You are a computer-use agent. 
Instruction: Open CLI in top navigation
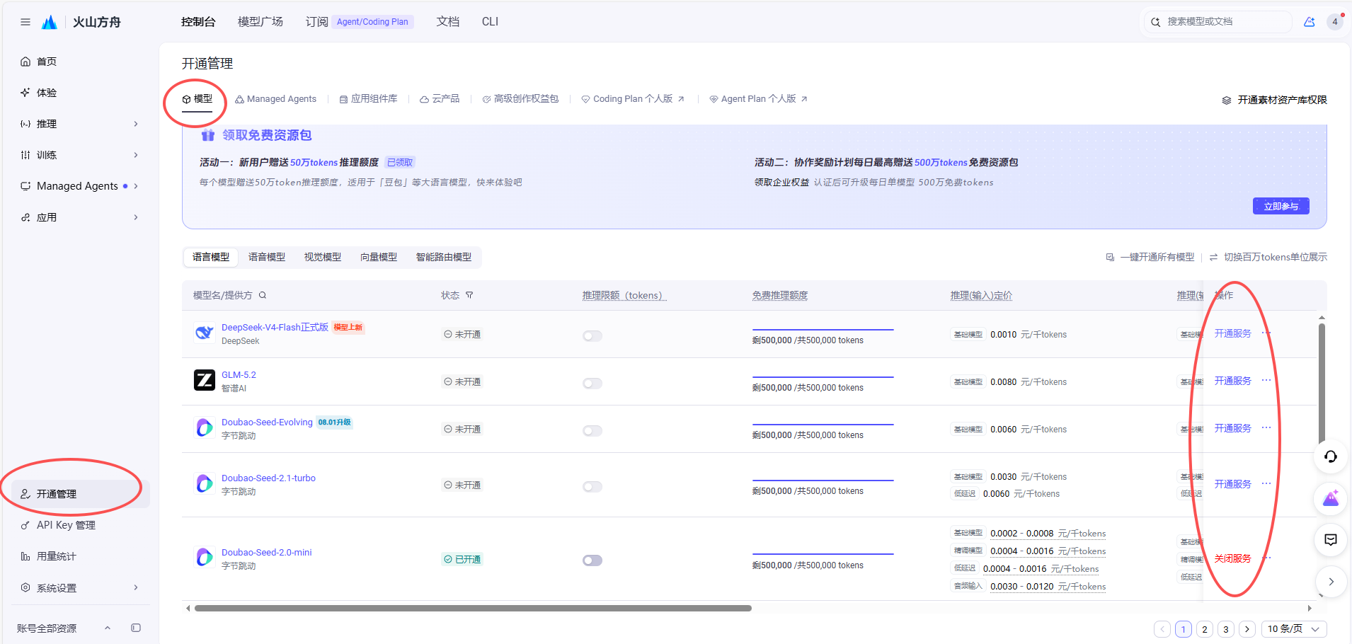(x=490, y=22)
